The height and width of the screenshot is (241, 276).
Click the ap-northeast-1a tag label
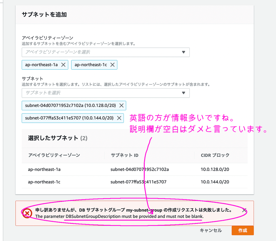[x=41, y=65]
